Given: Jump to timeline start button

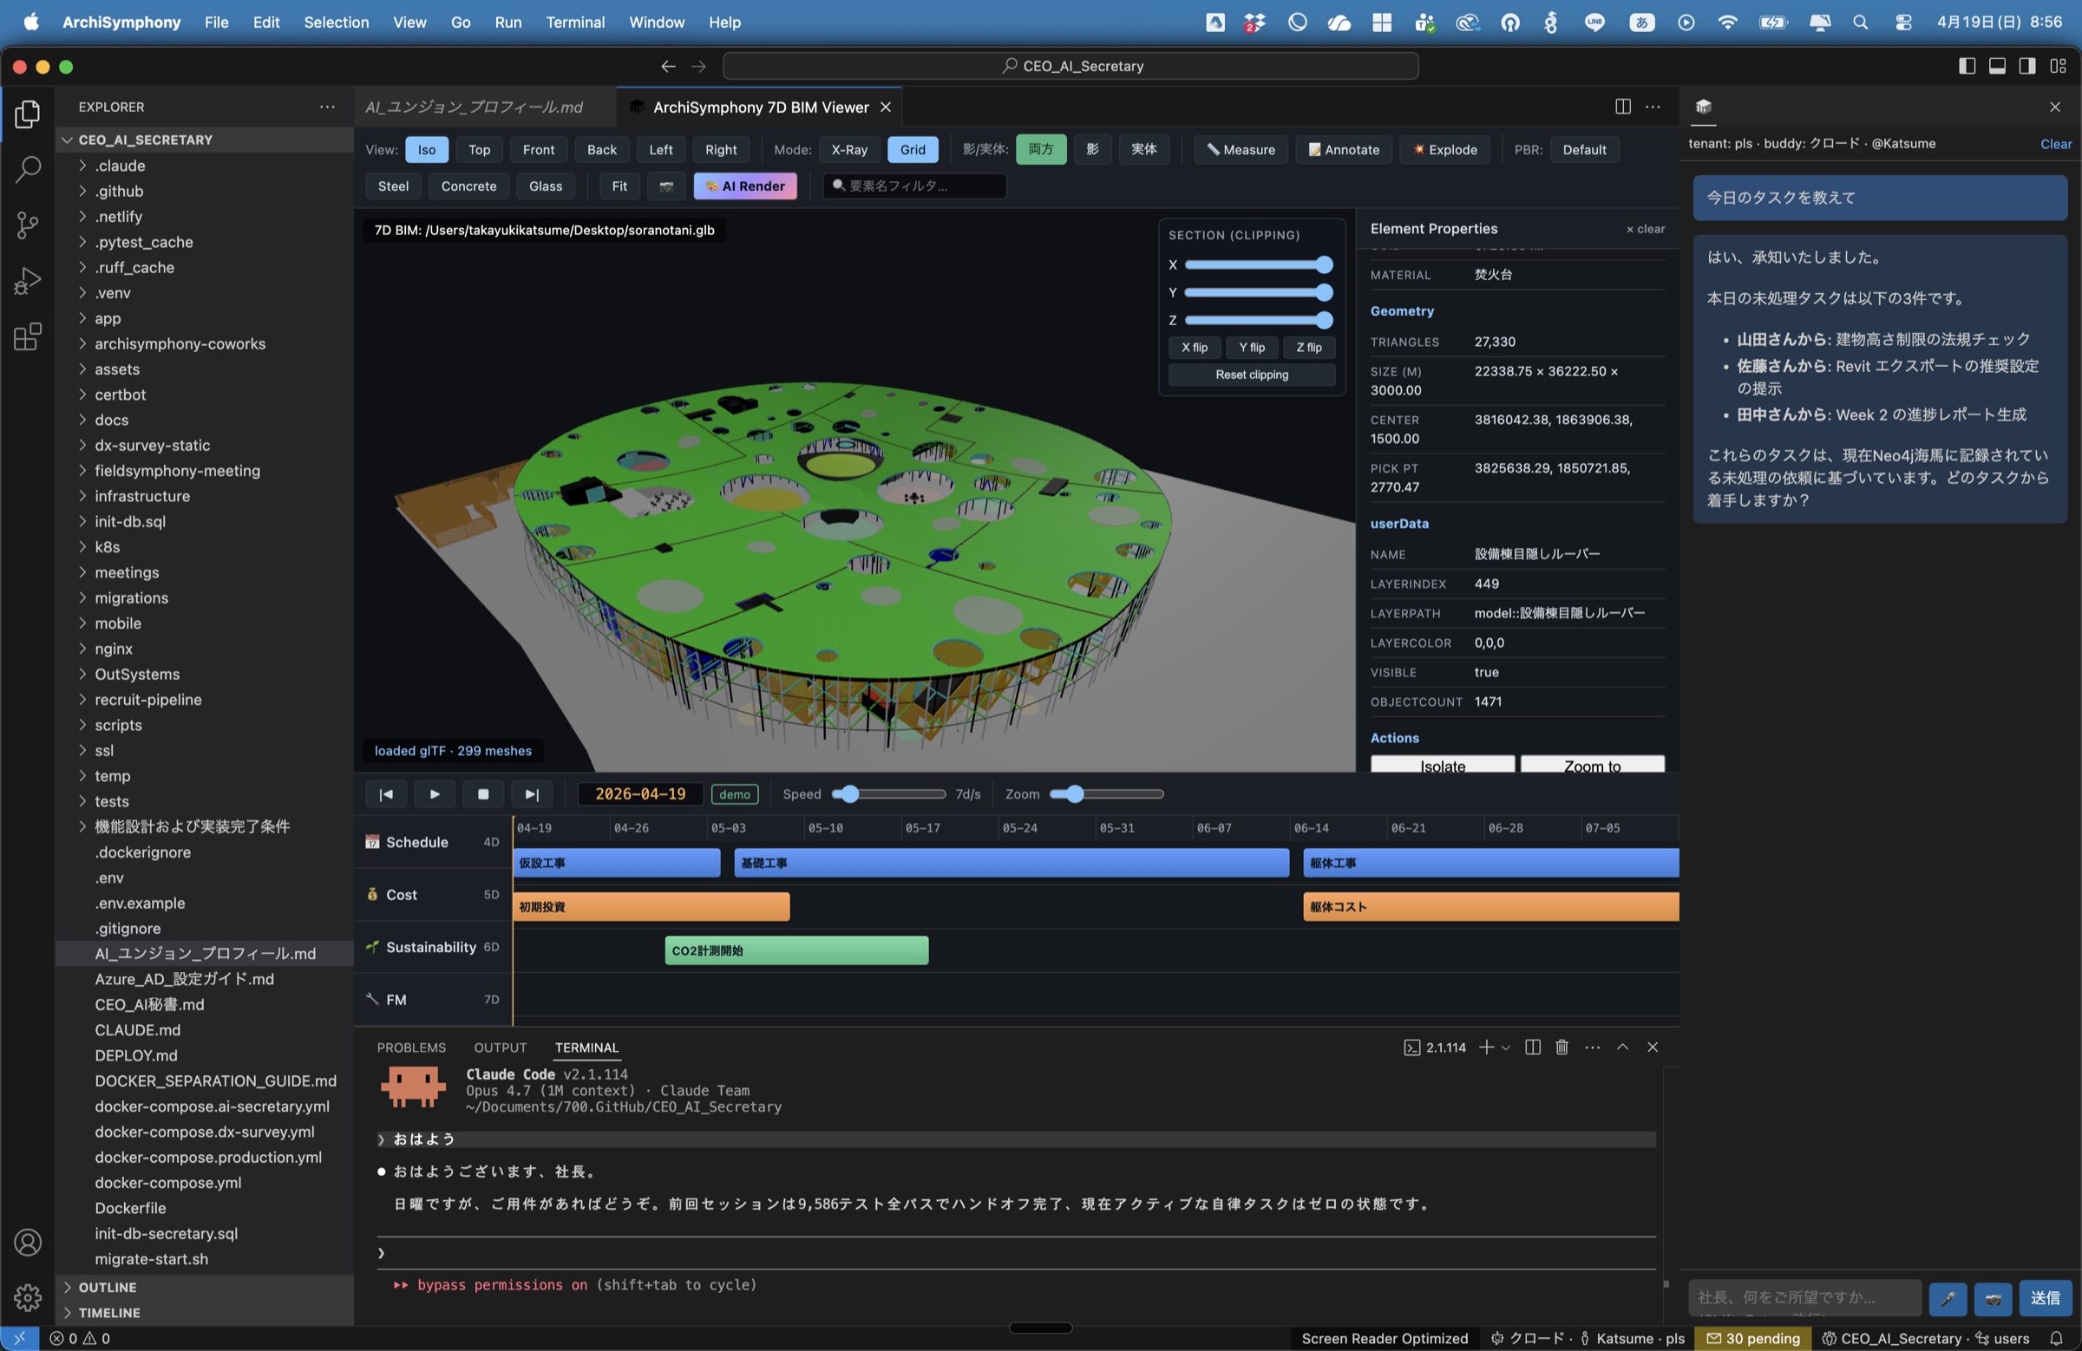Looking at the screenshot, I should pyautogui.click(x=386, y=794).
